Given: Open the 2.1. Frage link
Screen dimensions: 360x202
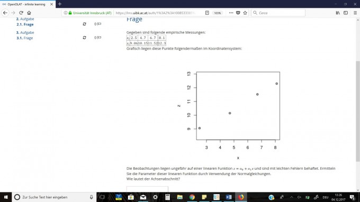Looking at the screenshot, I should [25, 24].
